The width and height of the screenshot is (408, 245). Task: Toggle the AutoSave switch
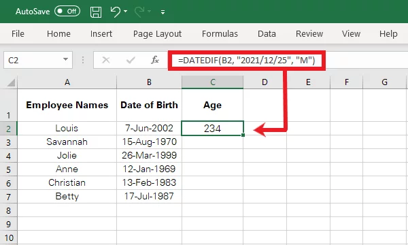pos(67,11)
